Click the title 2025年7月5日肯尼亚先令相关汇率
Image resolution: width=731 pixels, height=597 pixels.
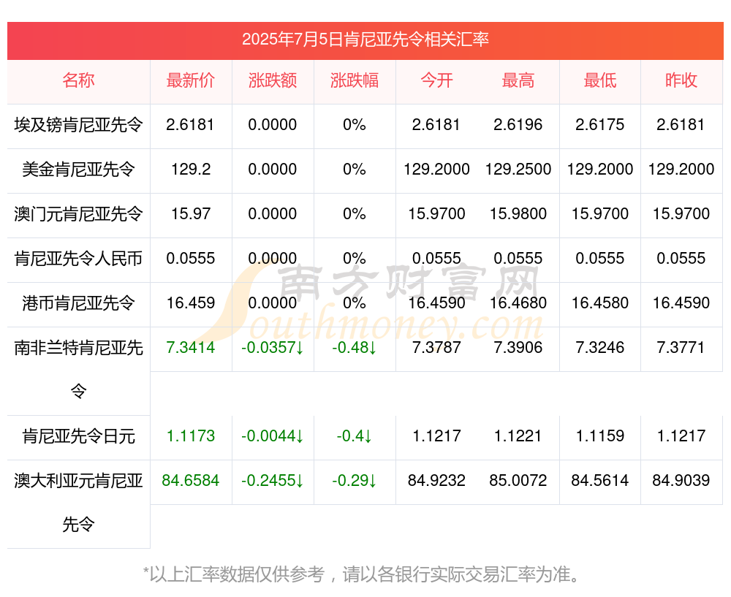coord(365,39)
